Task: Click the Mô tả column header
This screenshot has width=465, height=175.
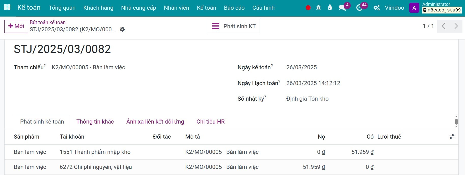Action: (193, 137)
